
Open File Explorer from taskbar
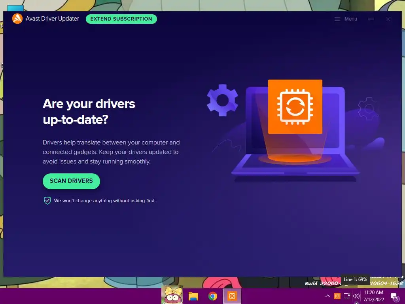(x=193, y=296)
